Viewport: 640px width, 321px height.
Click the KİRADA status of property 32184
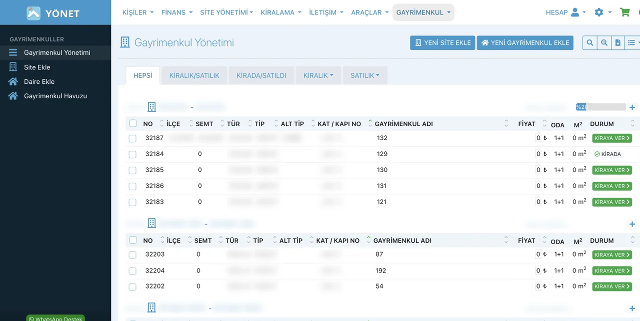pyautogui.click(x=607, y=154)
